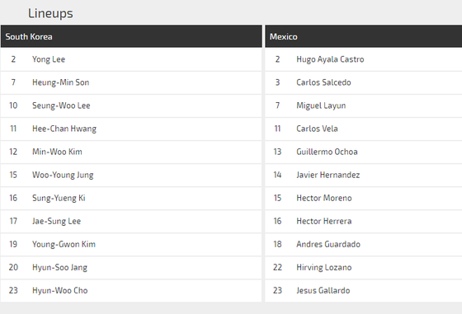Click the Mexico team header
The width and height of the screenshot is (462, 314).
363,36
